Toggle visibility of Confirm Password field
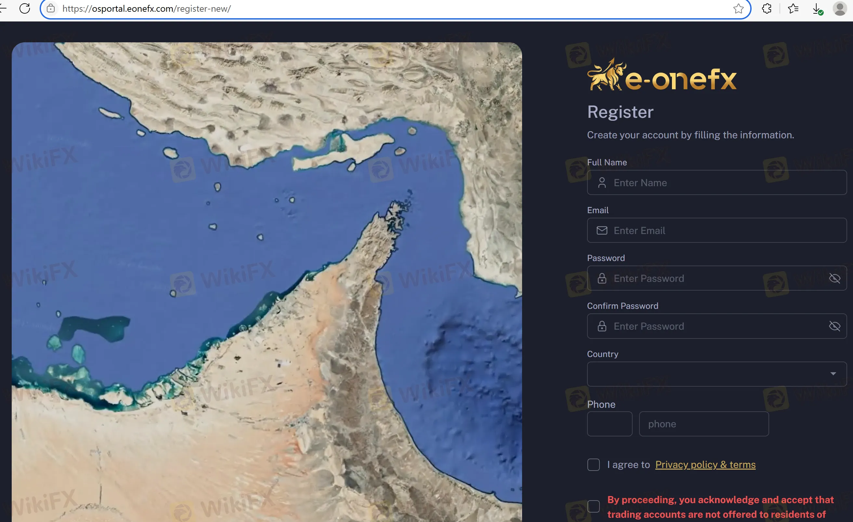 (x=835, y=326)
